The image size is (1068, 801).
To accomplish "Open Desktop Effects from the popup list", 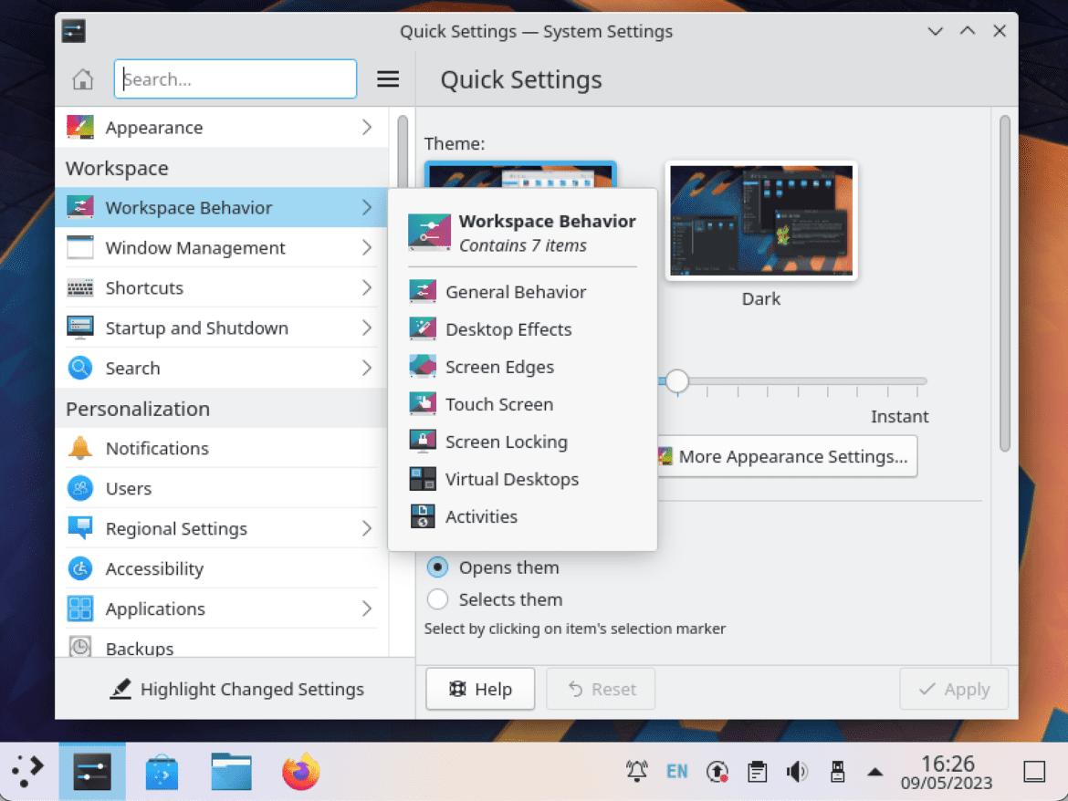I will [508, 329].
